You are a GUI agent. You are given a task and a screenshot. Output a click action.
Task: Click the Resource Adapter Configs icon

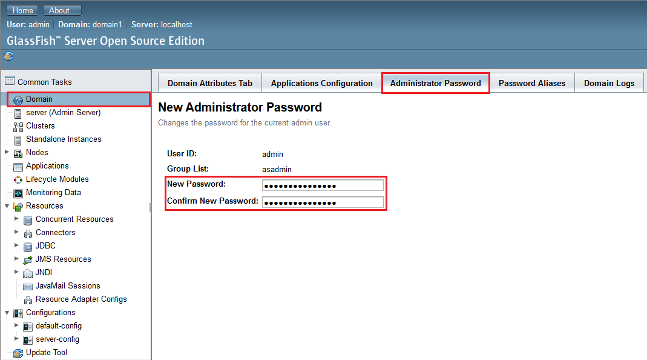pyautogui.click(x=28, y=300)
